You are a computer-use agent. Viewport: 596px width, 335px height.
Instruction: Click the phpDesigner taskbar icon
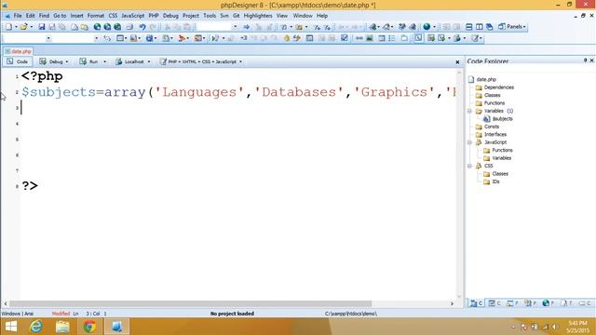point(116,327)
